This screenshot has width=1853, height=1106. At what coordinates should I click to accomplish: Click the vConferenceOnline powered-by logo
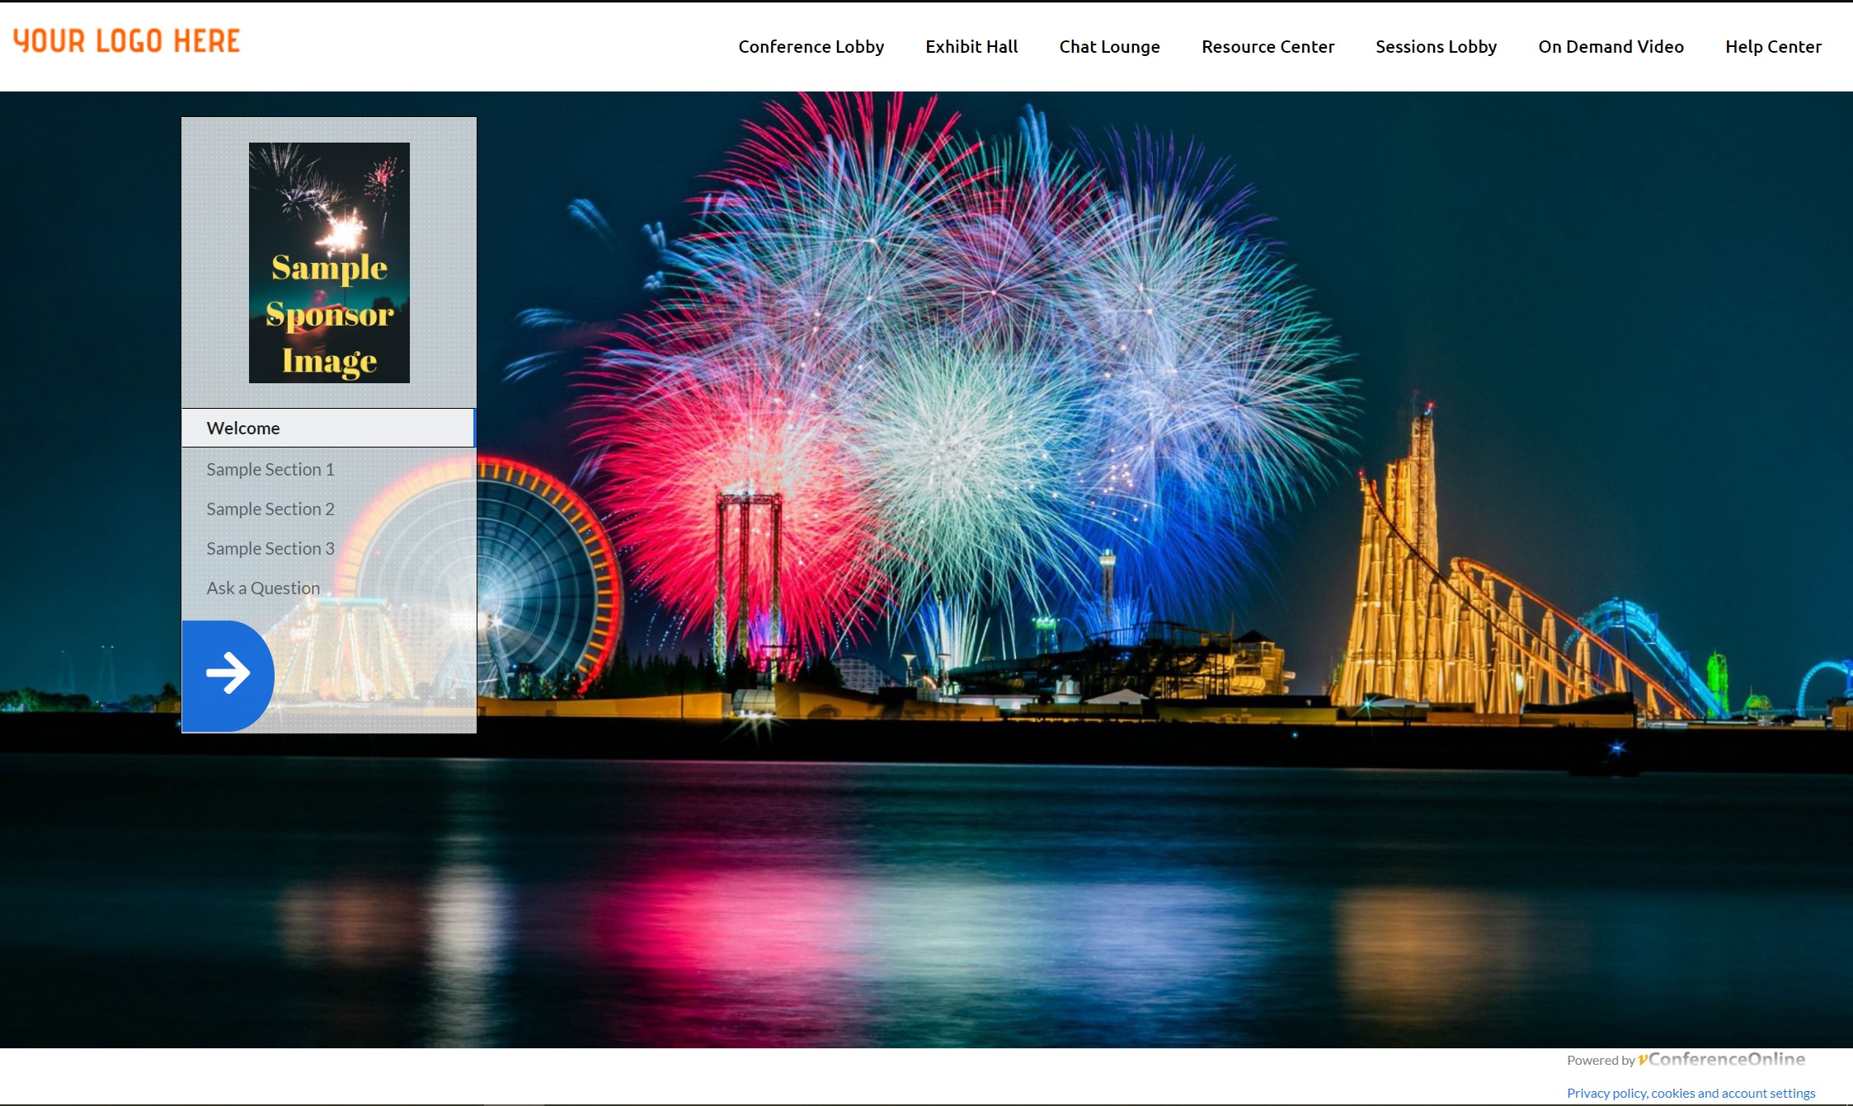1721,1059
